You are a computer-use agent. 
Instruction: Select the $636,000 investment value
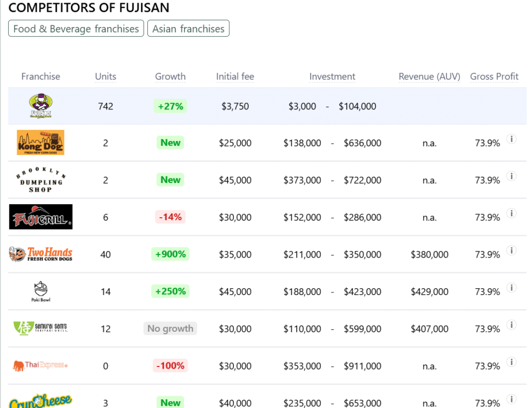point(362,143)
